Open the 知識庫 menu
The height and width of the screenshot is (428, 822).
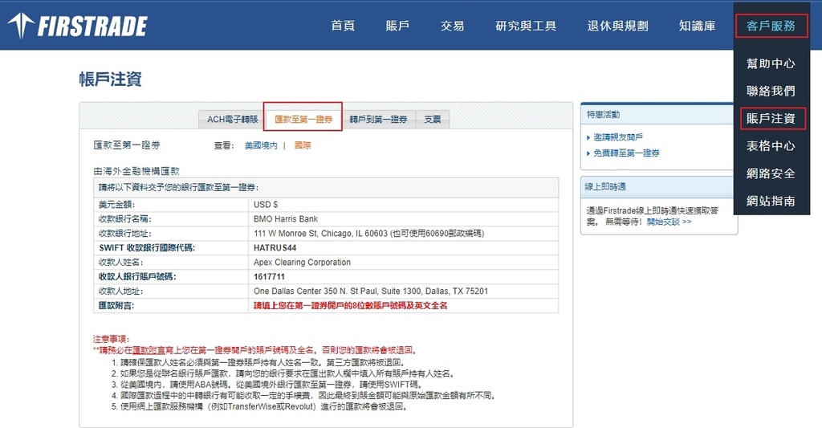698,26
